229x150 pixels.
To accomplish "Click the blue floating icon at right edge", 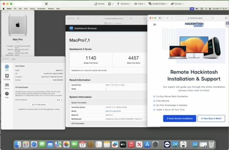I will 227,23.
